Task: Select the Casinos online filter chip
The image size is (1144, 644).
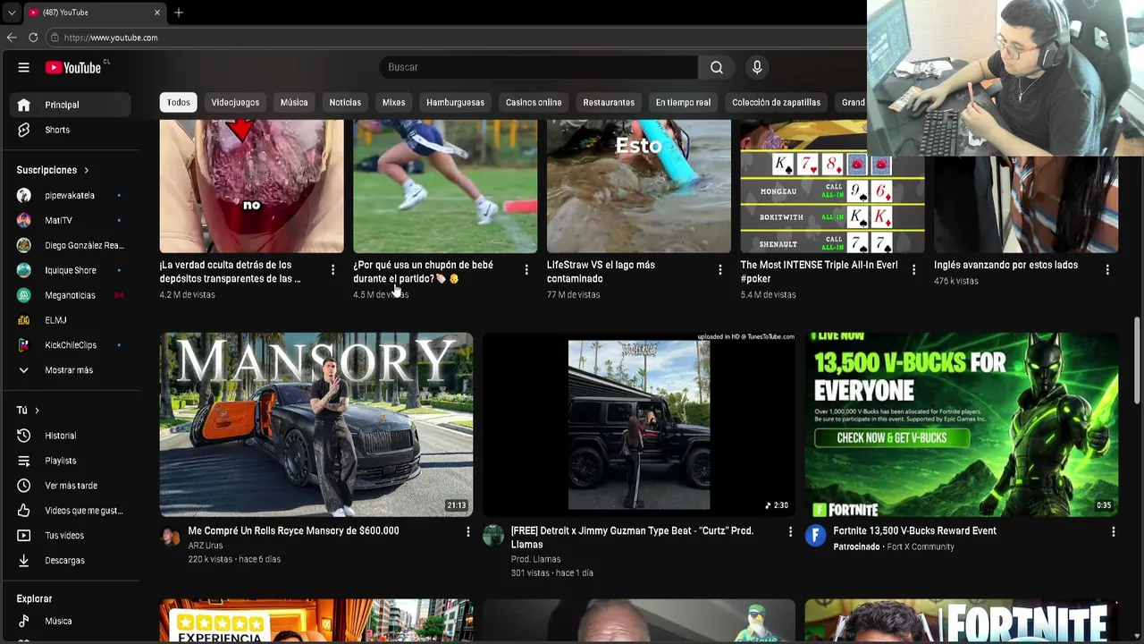Action: pos(534,102)
